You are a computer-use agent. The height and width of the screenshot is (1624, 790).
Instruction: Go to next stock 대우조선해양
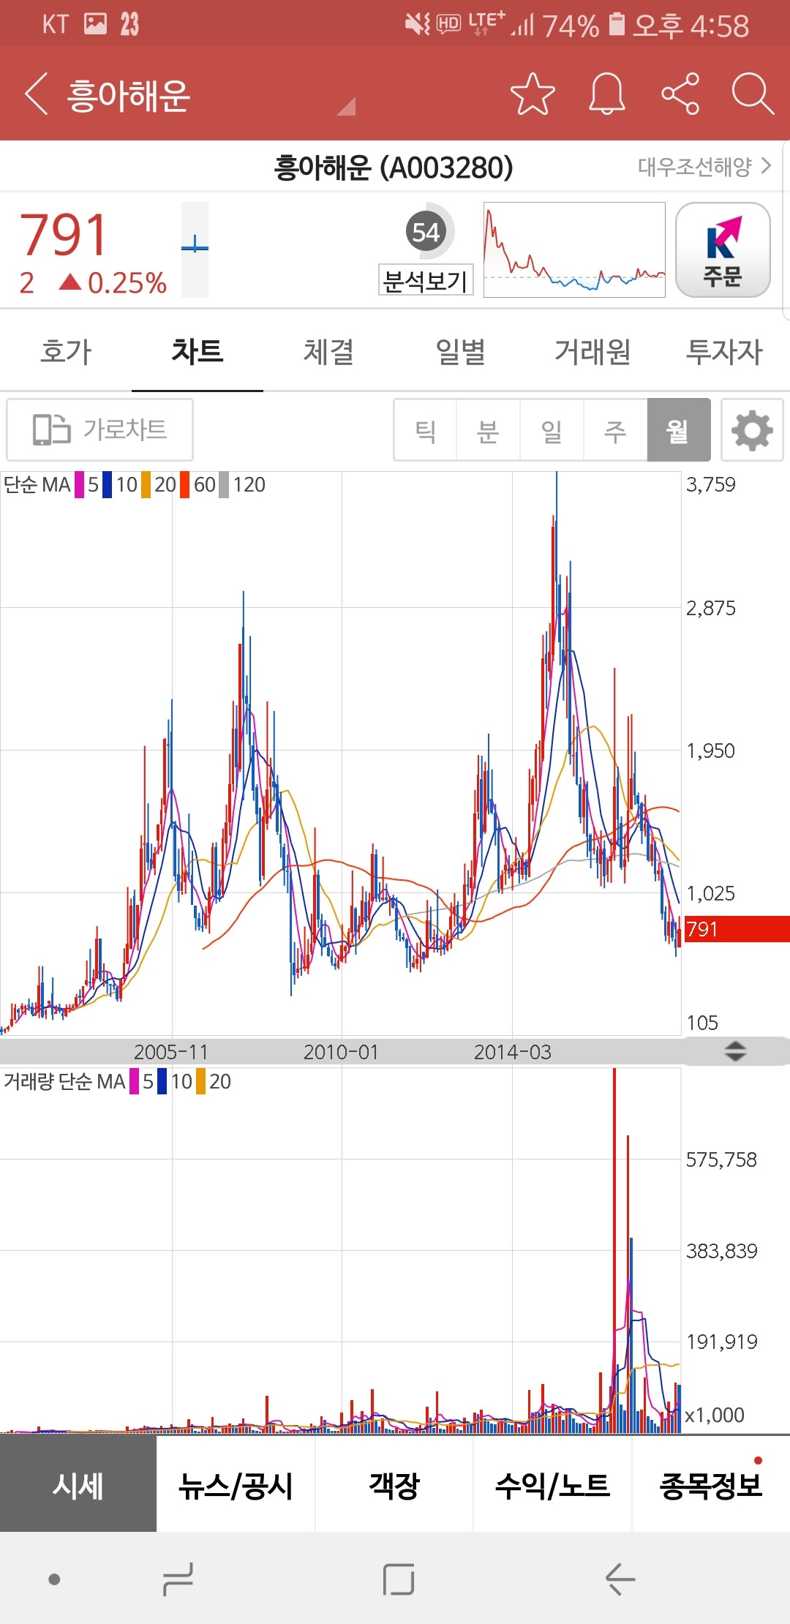click(x=704, y=167)
